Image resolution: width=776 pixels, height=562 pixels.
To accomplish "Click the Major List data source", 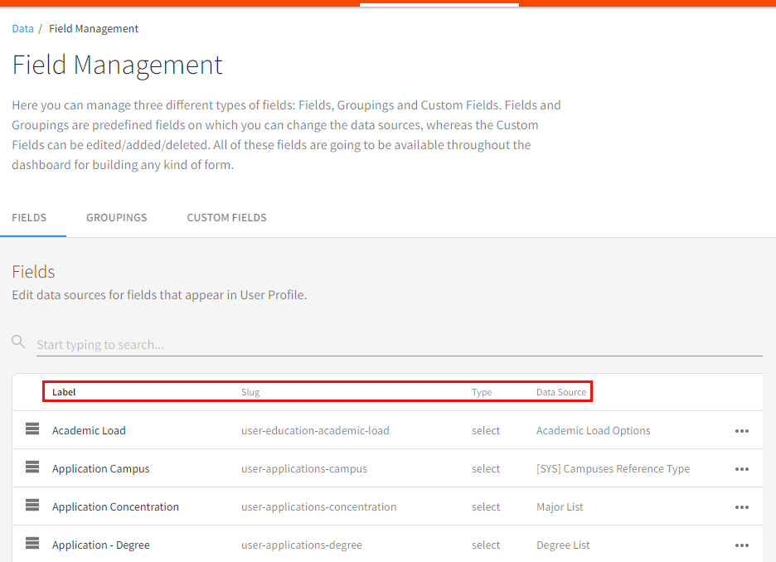I will click(560, 507).
